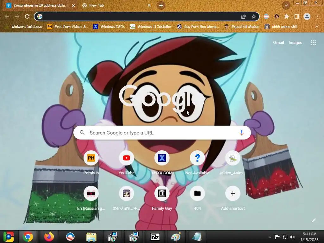Open the network tray icon

click(285, 237)
